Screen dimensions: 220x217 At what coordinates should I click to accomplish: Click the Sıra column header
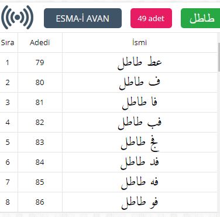coord(8,43)
